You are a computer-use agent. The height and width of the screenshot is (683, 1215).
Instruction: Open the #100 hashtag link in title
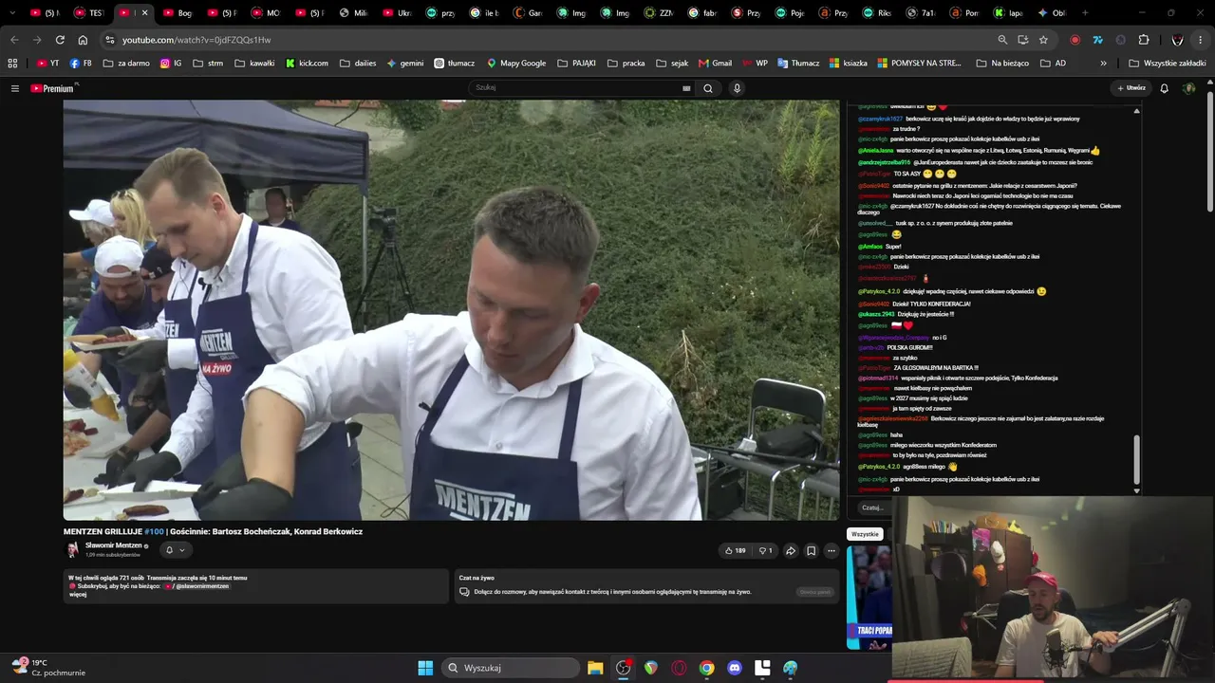point(154,531)
